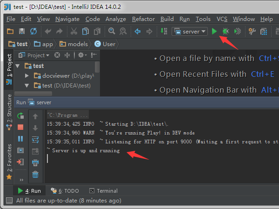Click the Exit red arrow icon

(20, 162)
